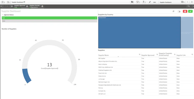Select the False approval status
Screen dimensions: 194x99
pos(49,21)
